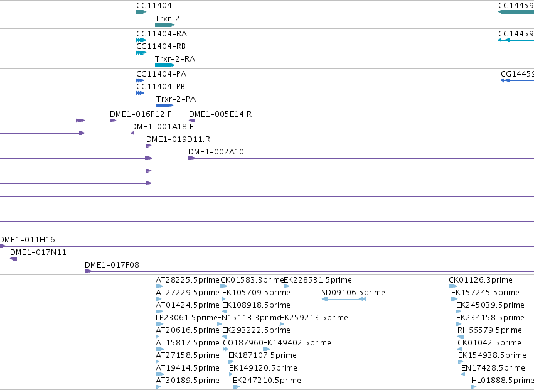The image size is (534, 390).
Task: Open clone DME1-005E14.R
Action: pos(220,114)
